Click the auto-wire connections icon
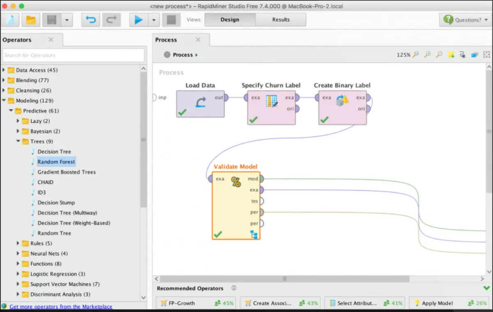493x312 pixels. click(463, 55)
